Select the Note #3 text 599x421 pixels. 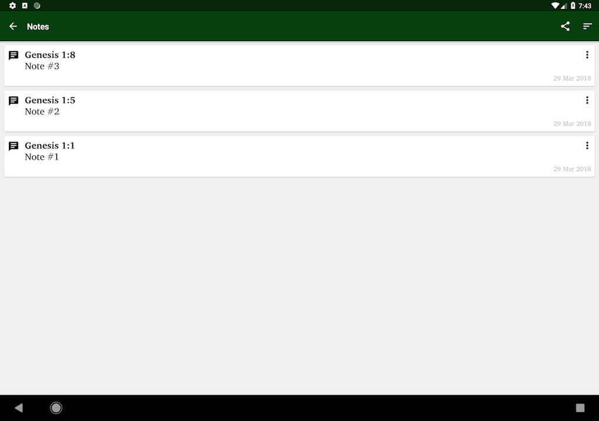(42, 66)
